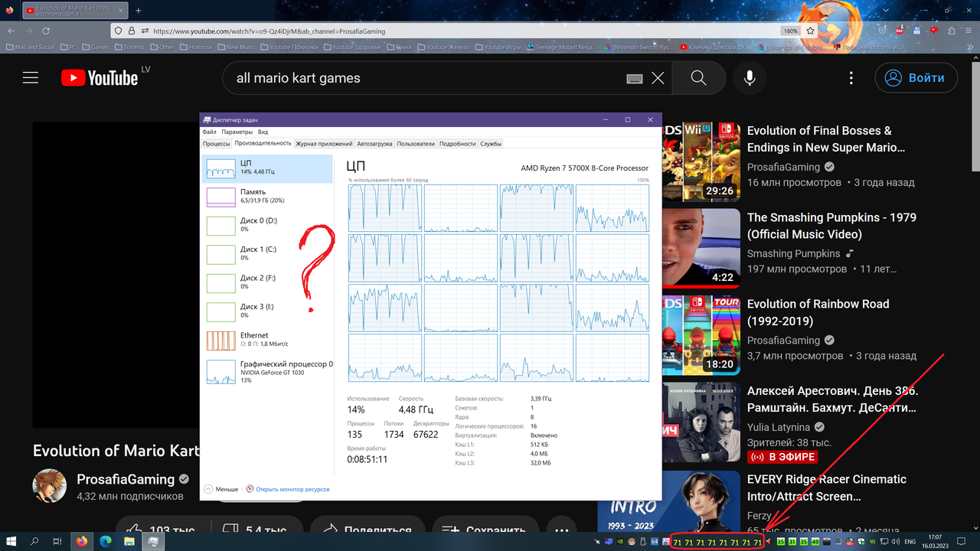Screen dimensions: 980x551
Task: Switch keyboard language ENG indicator
Action: 911,542
